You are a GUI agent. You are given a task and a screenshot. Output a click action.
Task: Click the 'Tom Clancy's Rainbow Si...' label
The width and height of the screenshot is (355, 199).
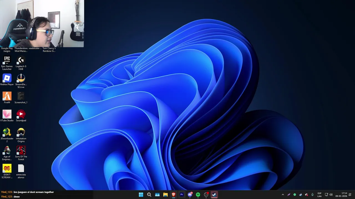pos(49,49)
